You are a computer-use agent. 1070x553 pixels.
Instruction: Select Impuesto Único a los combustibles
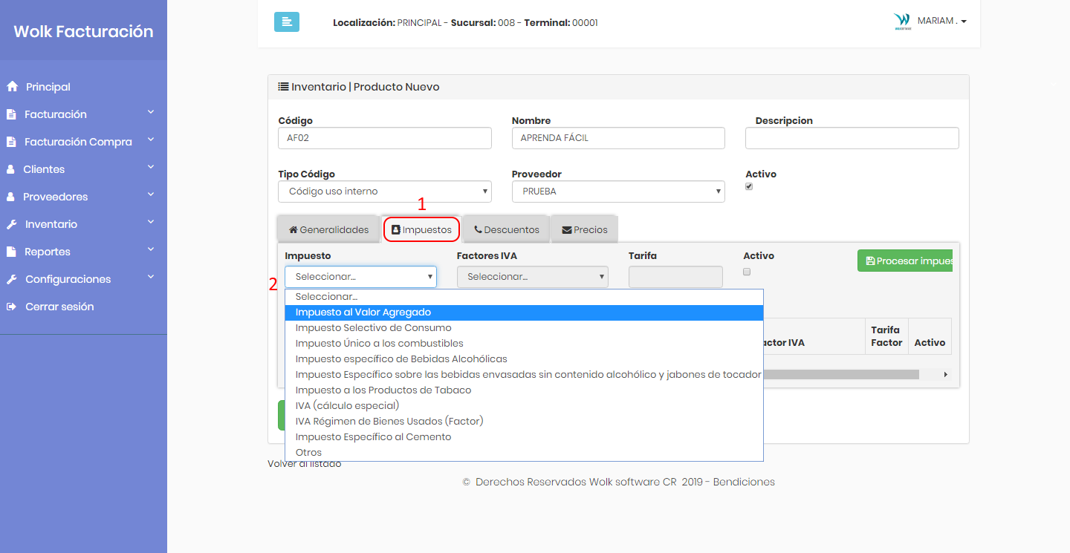[x=524, y=344]
